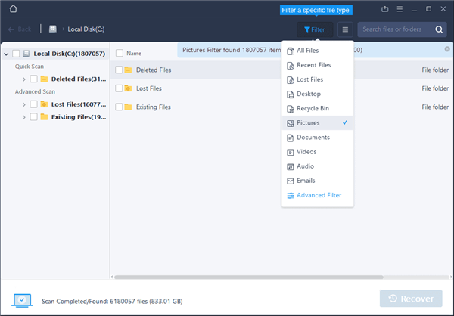This screenshot has height=316, width=454.
Task: Toggle the select-all checkbox beside Name
Action: [119, 54]
